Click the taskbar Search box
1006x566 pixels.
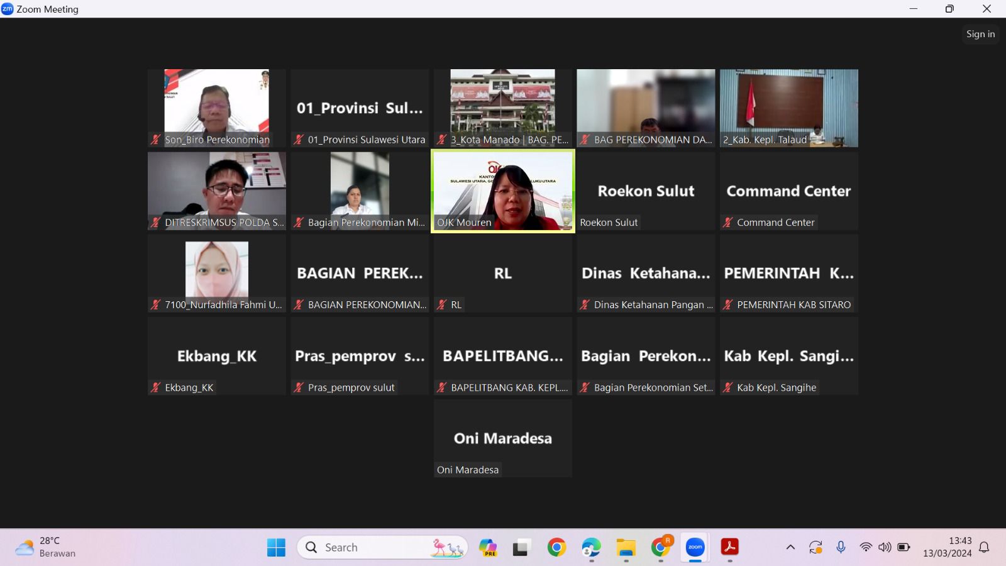[382, 547]
